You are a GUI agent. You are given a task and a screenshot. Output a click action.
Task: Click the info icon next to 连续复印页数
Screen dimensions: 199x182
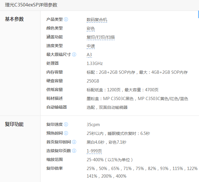click(74, 151)
